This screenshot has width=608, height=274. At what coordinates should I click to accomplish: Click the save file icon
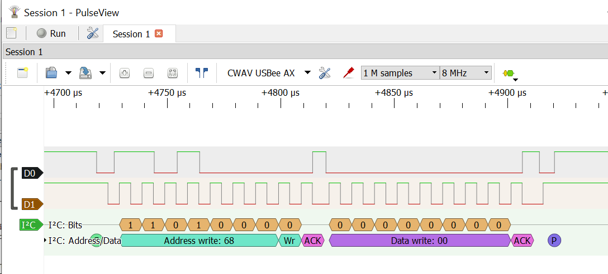pos(85,72)
